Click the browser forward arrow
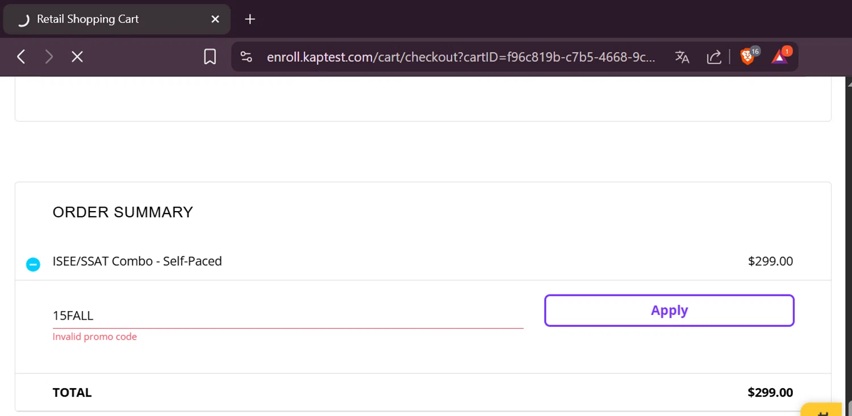 [49, 57]
